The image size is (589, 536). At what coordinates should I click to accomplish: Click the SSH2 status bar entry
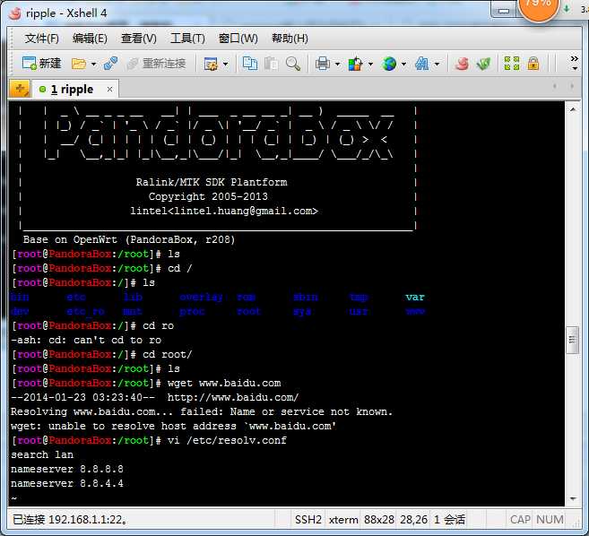(308, 520)
